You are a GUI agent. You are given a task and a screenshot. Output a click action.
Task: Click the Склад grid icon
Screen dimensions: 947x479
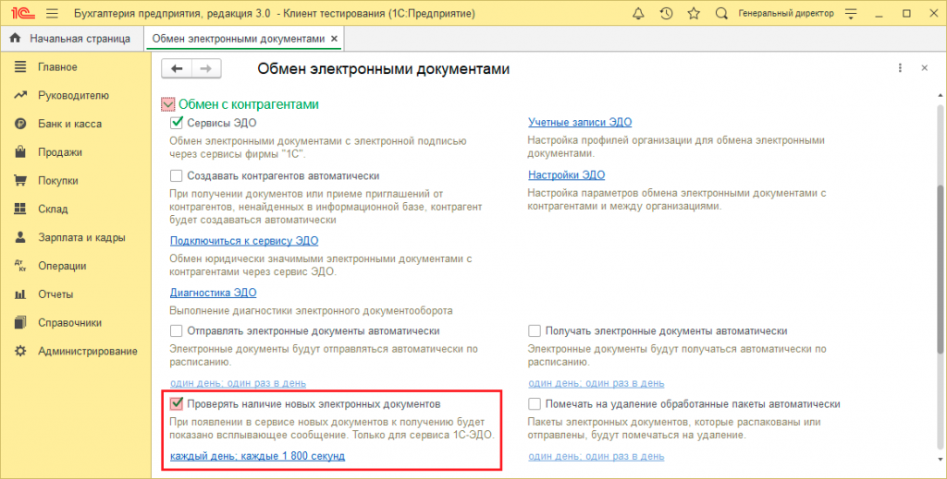click(20, 209)
